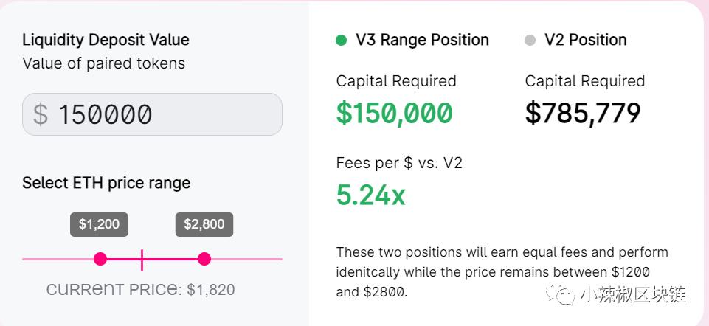Click the Liquidity Deposit Value heading
The image size is (709, 326).
(x=106, y=40)
